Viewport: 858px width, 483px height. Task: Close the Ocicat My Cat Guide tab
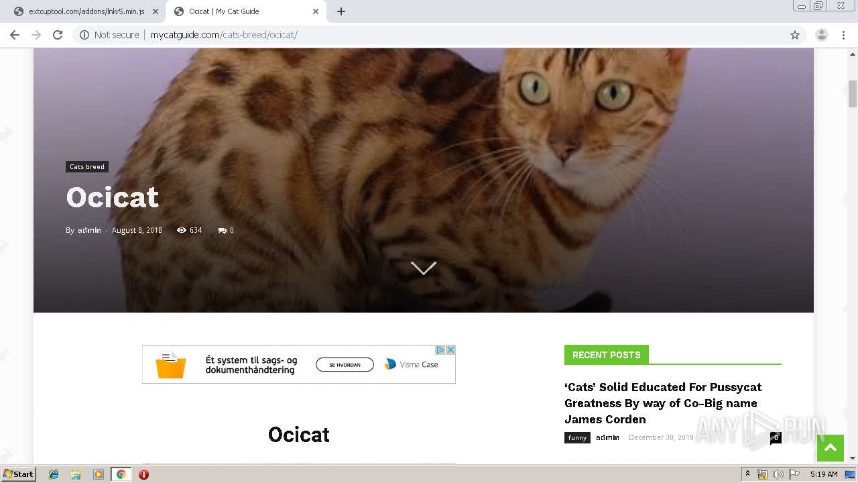point(316,11)
